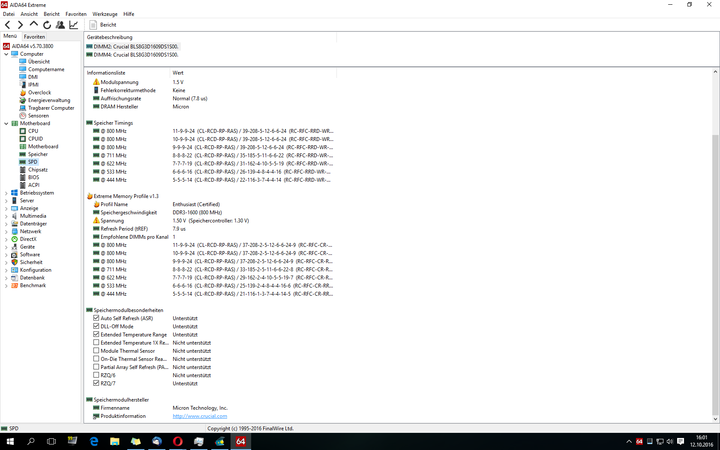Open the Werkzeuge menu

(x=105, y=14)
